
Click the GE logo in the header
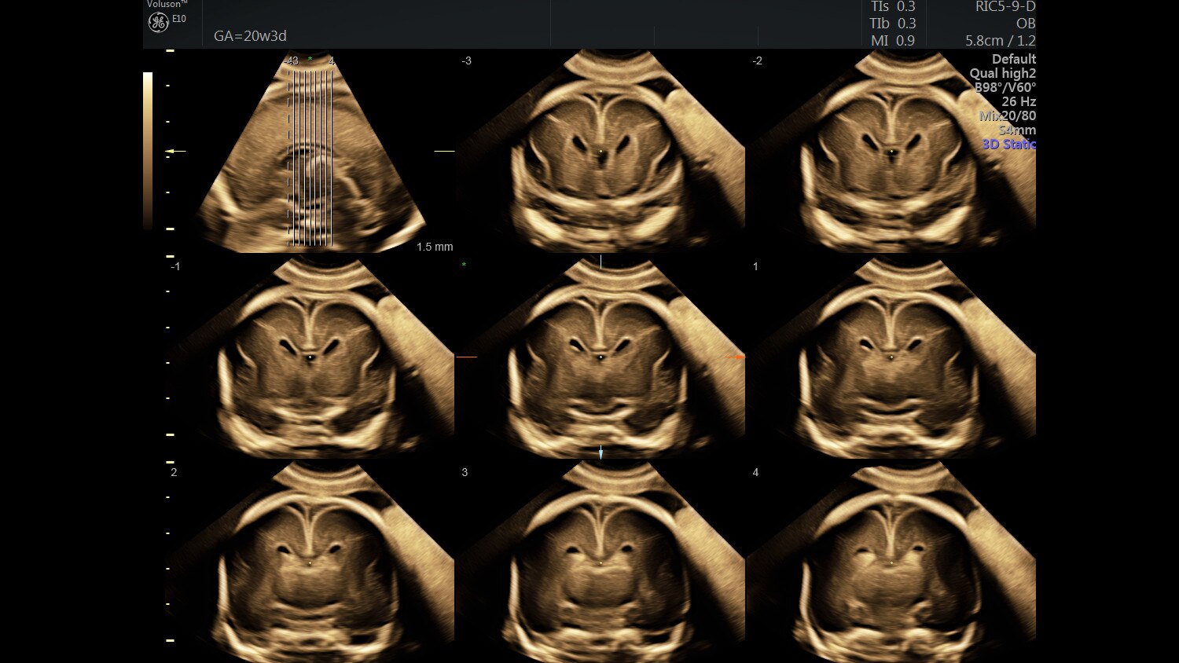coord(158,22)
